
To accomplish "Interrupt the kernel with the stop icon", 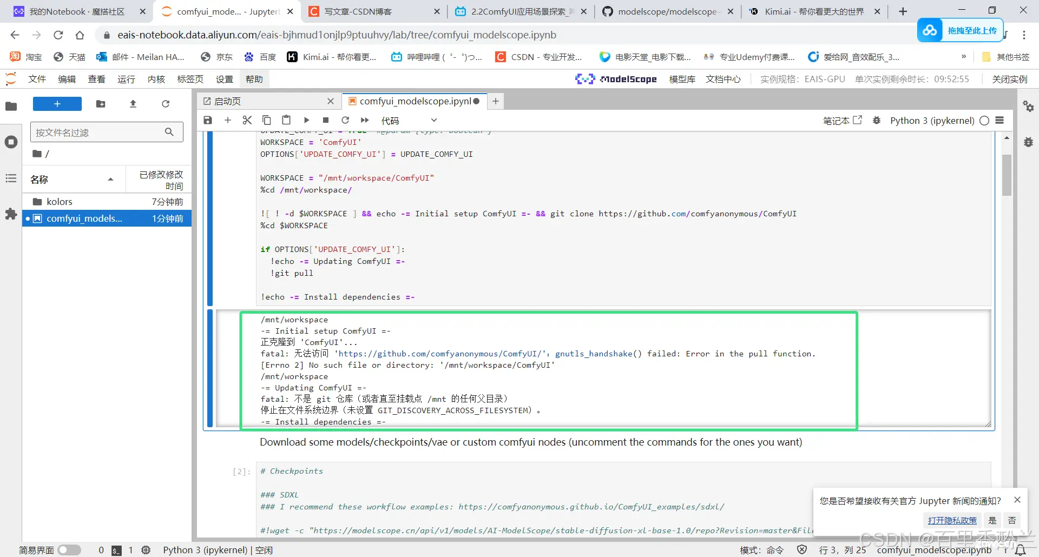I will [326, 120].
